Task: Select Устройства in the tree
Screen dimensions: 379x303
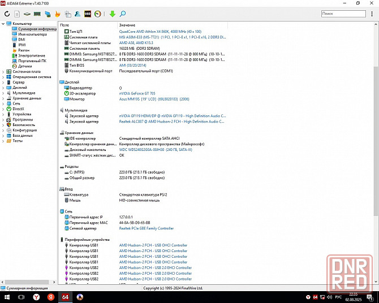Action: click(19, 114)
